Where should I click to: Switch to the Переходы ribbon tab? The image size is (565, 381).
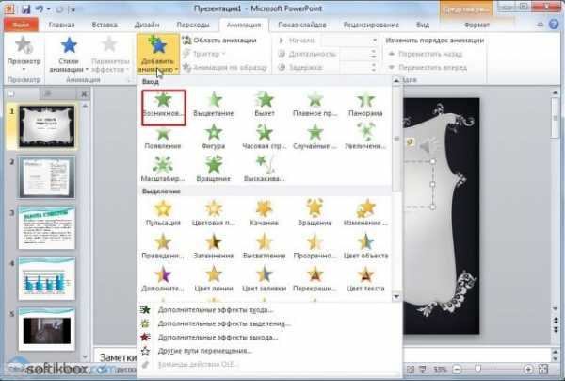pos(193,25)
